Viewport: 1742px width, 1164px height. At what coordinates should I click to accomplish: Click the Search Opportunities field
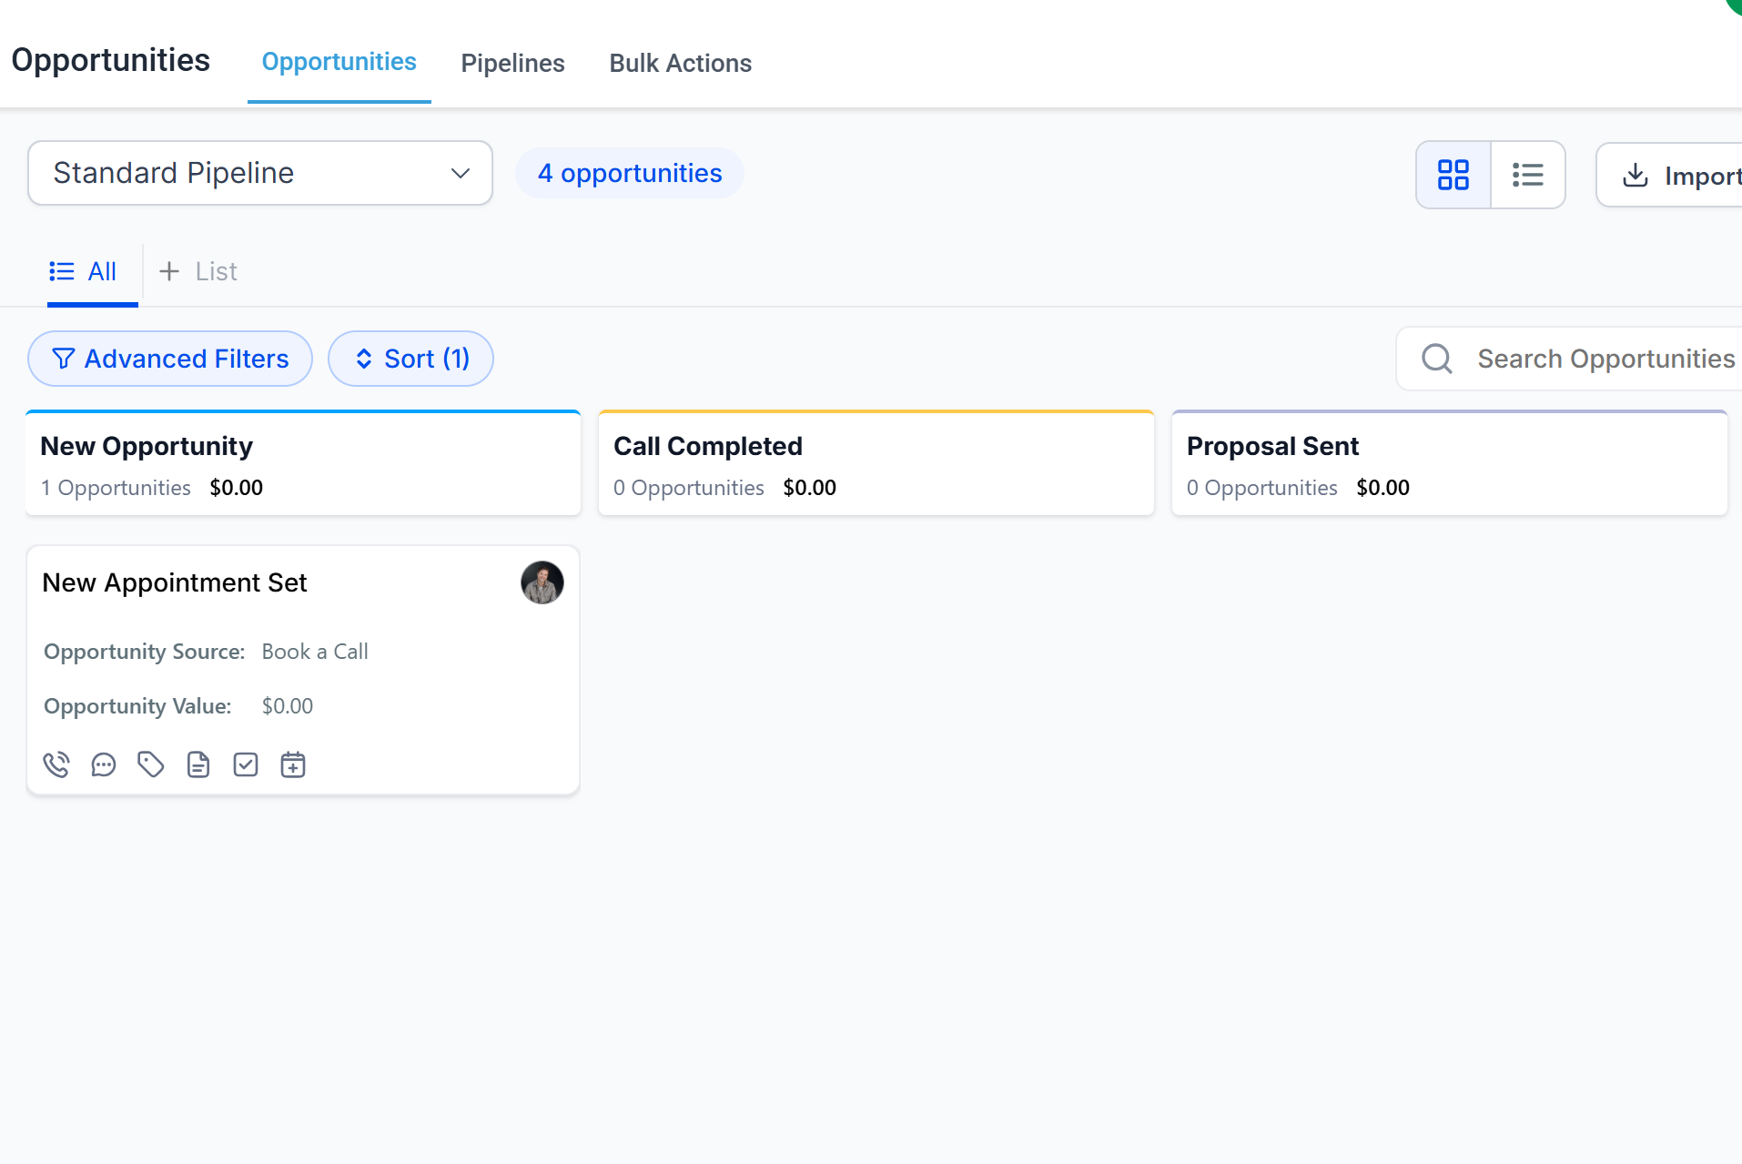click(1605, 359)
